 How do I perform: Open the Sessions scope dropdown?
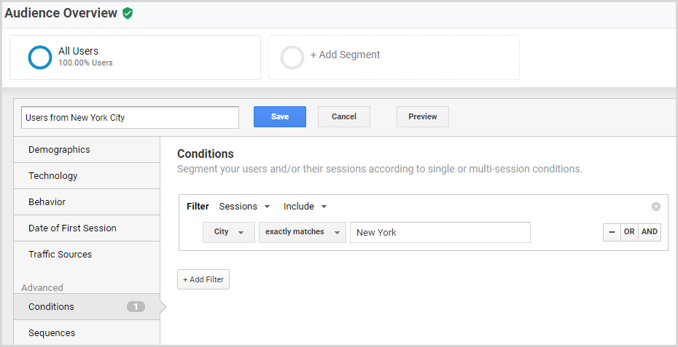pyautogui.click(x=244, y=207)
